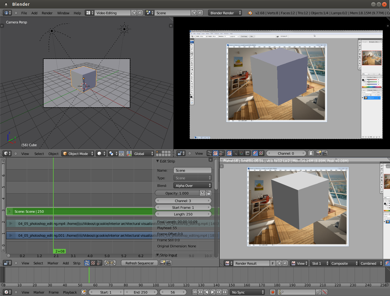
Task: Play the animation in reverse
Action: (207, 292)
